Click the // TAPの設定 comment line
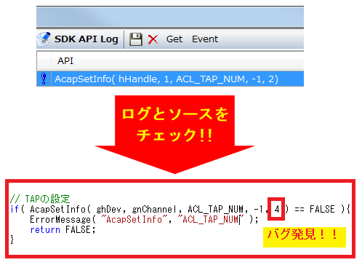Image resolution: width=362 pixels, height=265 pixels. pyautogui.click(x=40, y=199)
